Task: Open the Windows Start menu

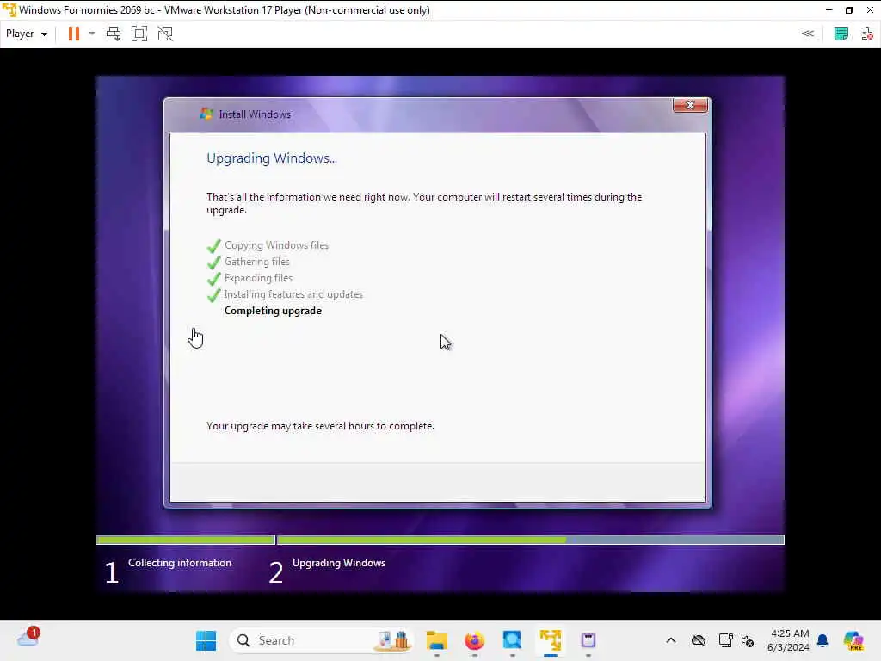Action: pyautogui.click(x=206, y=640)
